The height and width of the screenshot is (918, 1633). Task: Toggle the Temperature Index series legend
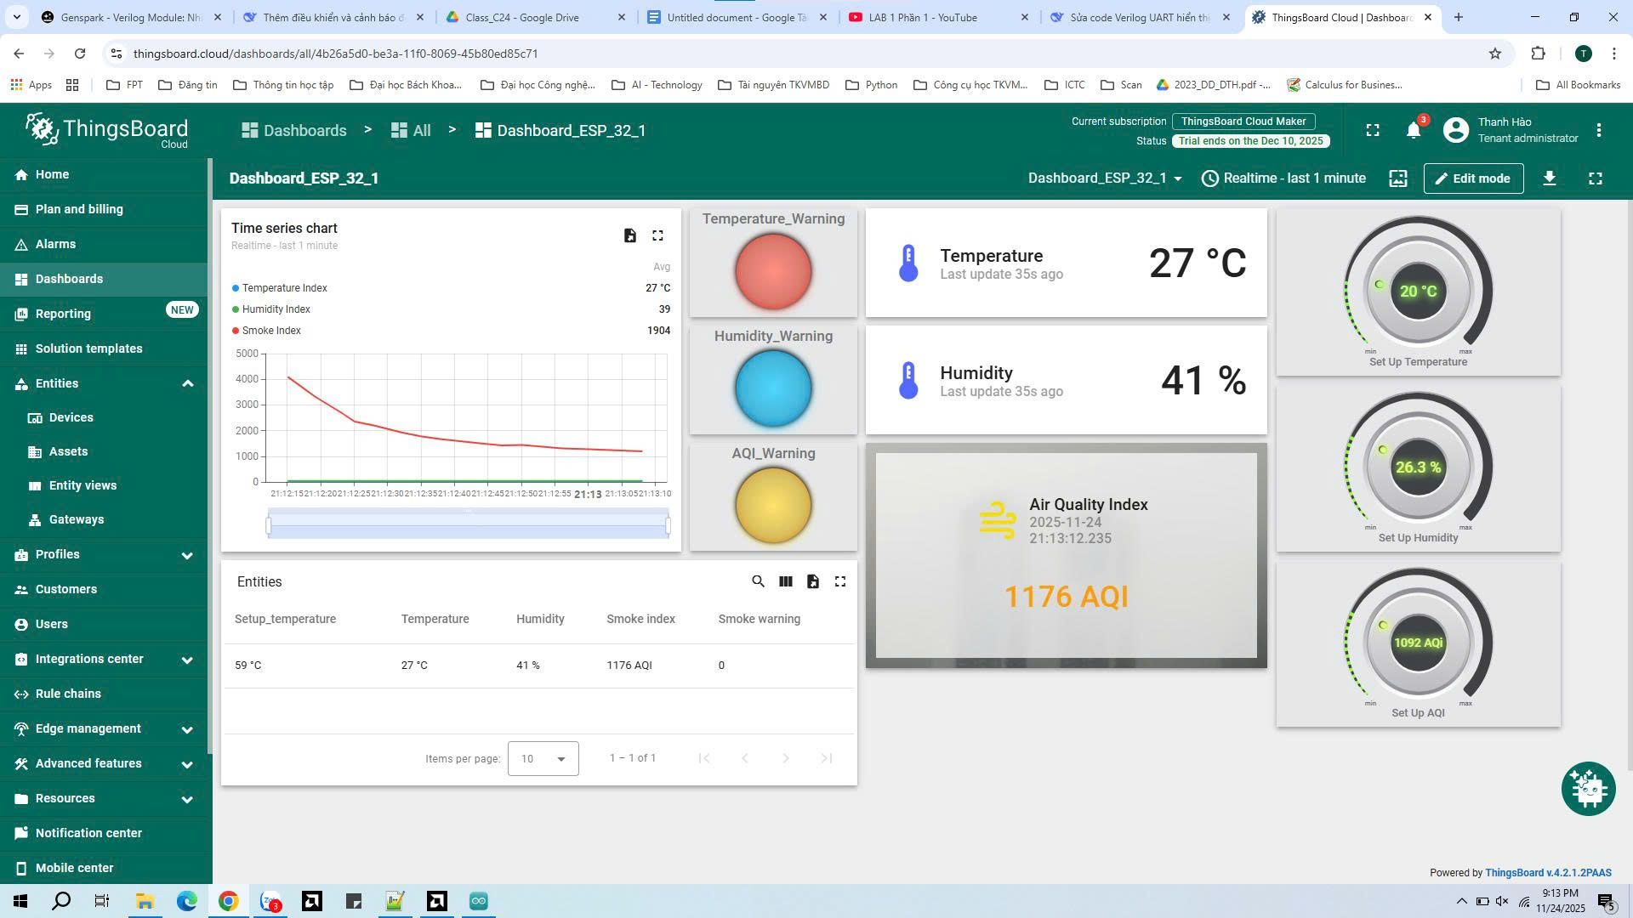click(x=284, y=288)
